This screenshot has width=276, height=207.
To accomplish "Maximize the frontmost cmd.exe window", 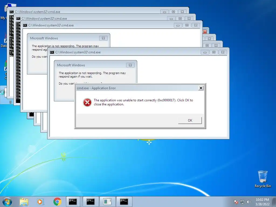I will (214, 52).
